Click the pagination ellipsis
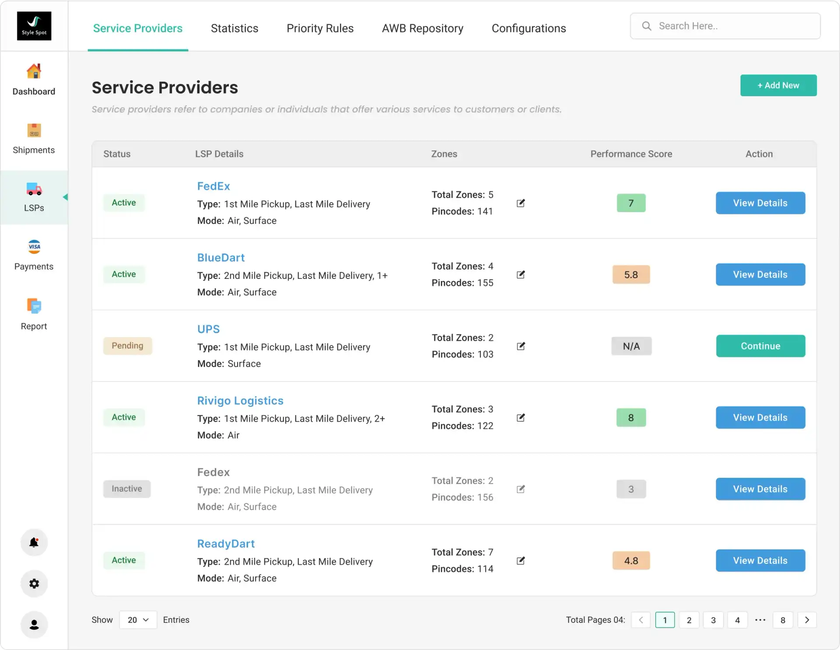Screen dimensions: 840x650 [x=760, y=620]
